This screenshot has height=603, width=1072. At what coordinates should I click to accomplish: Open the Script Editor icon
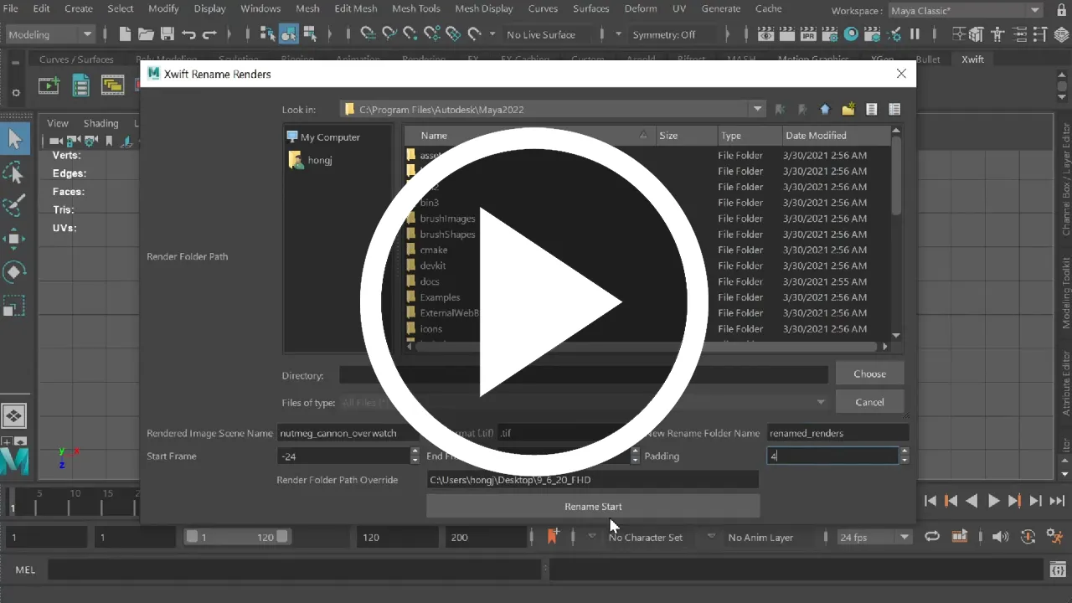pos(1058,570)
